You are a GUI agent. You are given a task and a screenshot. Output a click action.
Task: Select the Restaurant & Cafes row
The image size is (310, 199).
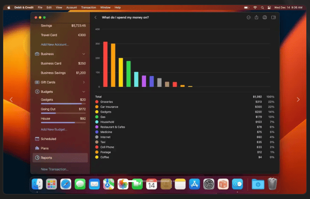click(x=185, y=127)
